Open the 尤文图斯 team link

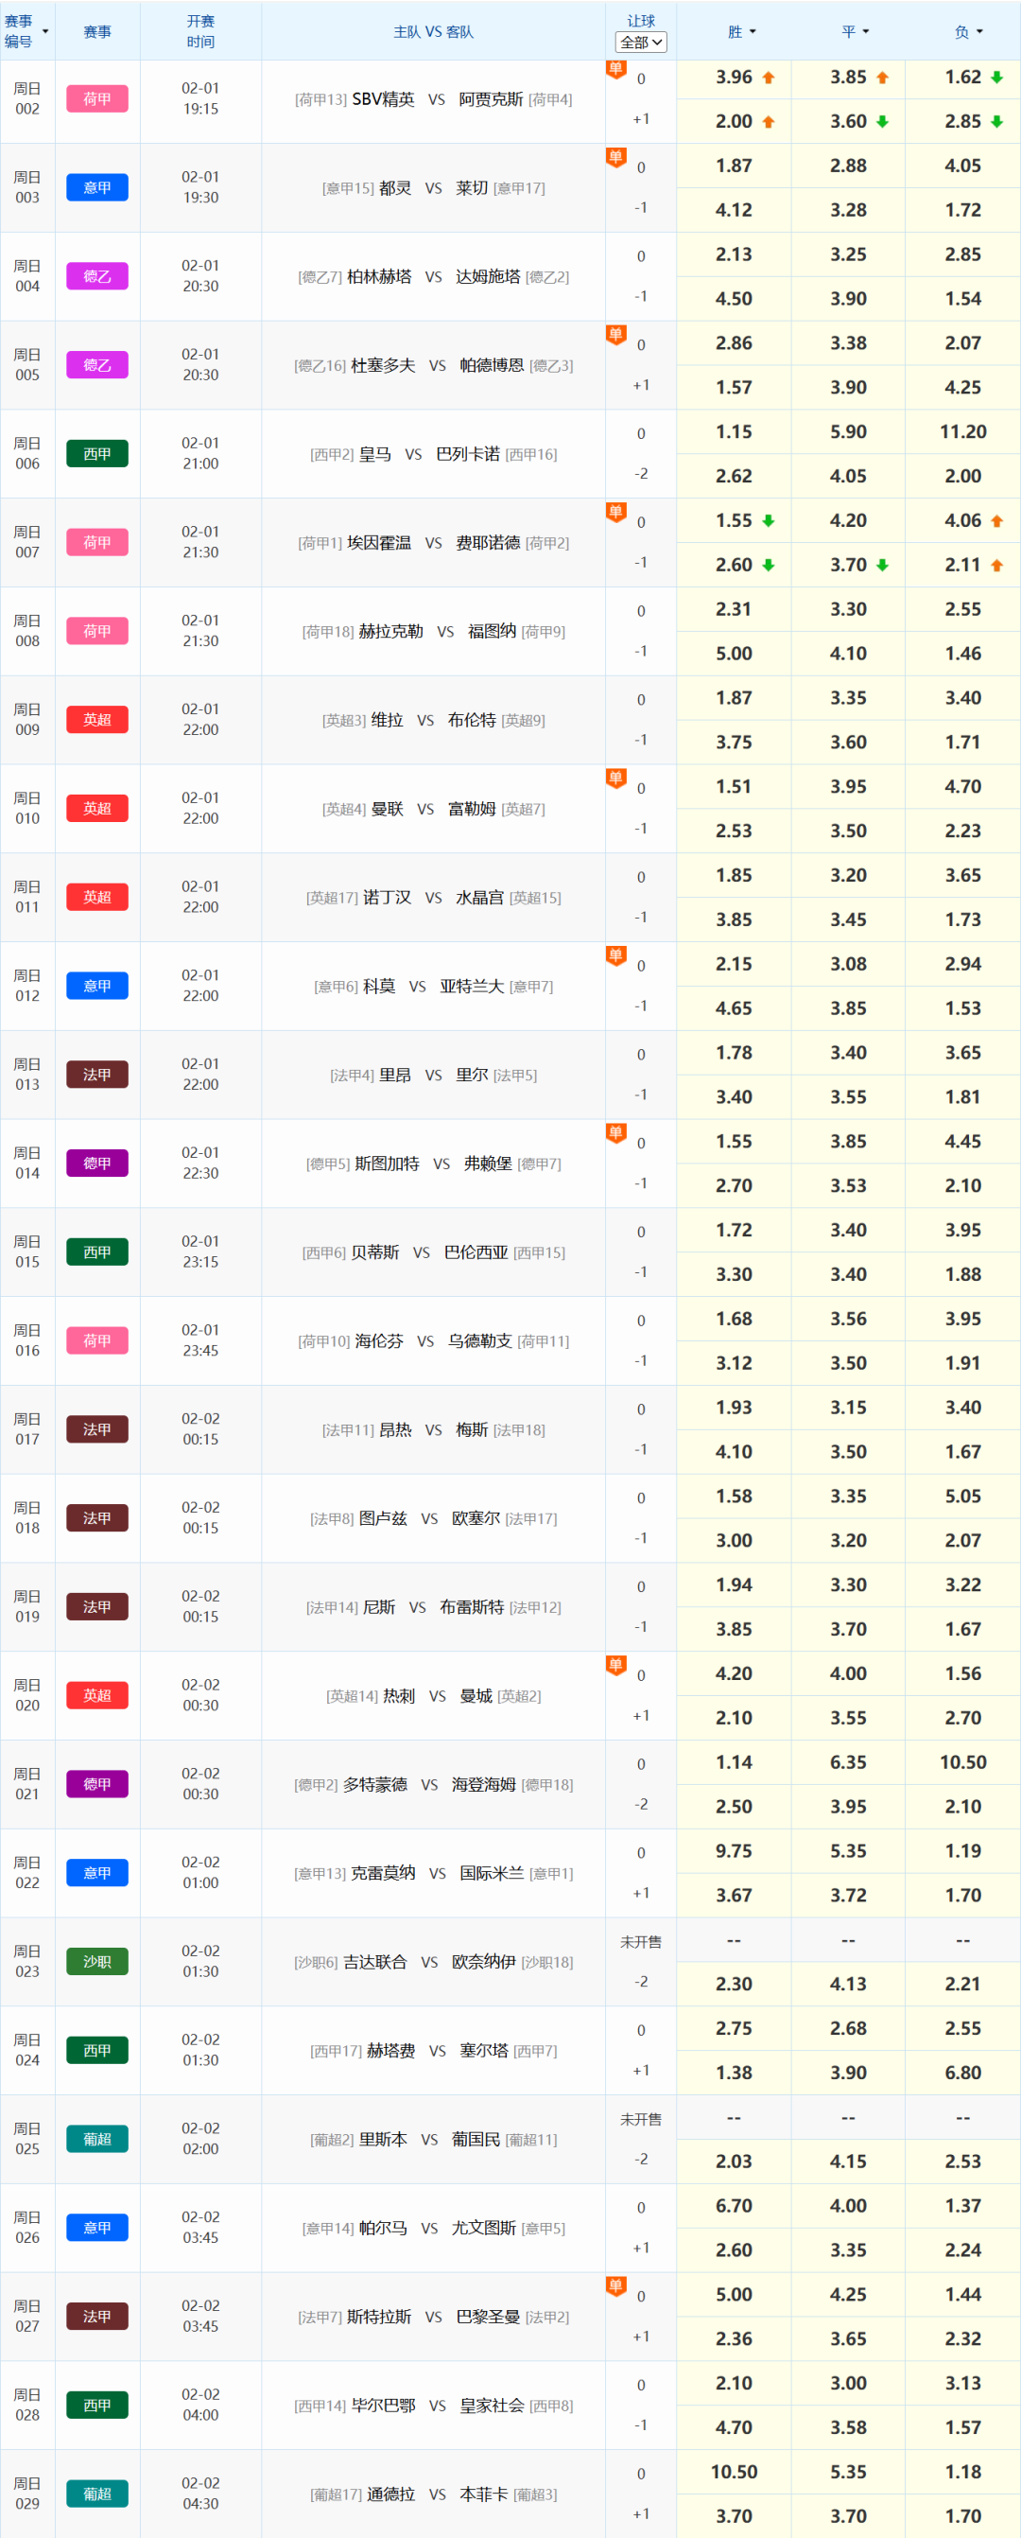(483, 2228)
